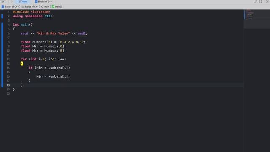Click 'for' keyword on line 12
270x152 pixels.
[24, 59]
